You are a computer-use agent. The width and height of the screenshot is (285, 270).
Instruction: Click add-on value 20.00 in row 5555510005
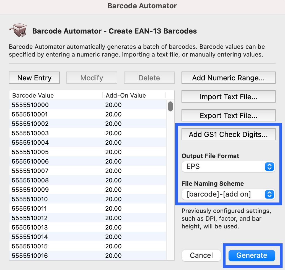[113, 152]
